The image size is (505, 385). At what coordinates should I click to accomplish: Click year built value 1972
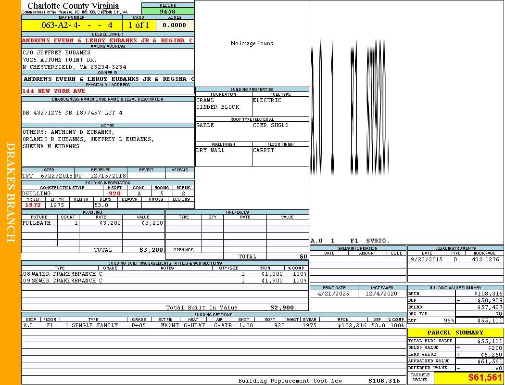(x=33, y=205)
